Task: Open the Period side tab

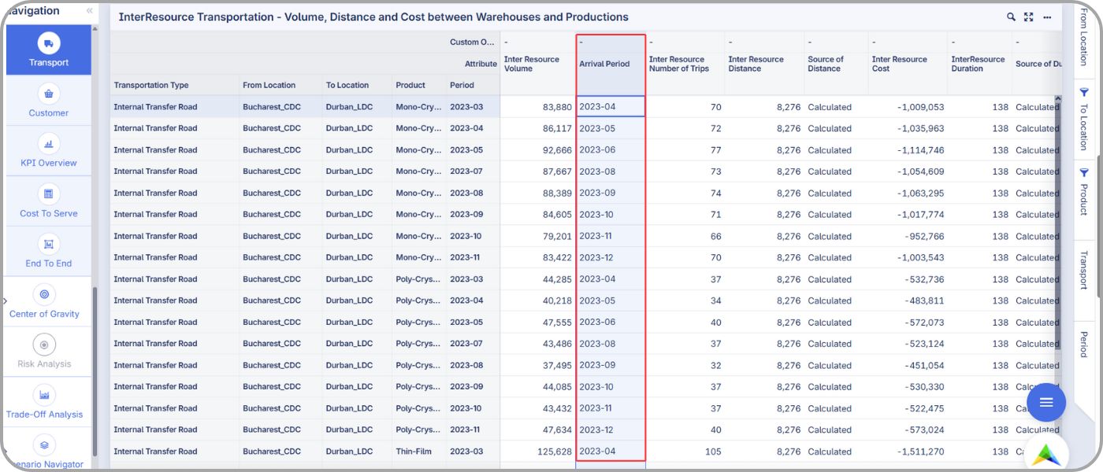Action: coord(1084,344)
